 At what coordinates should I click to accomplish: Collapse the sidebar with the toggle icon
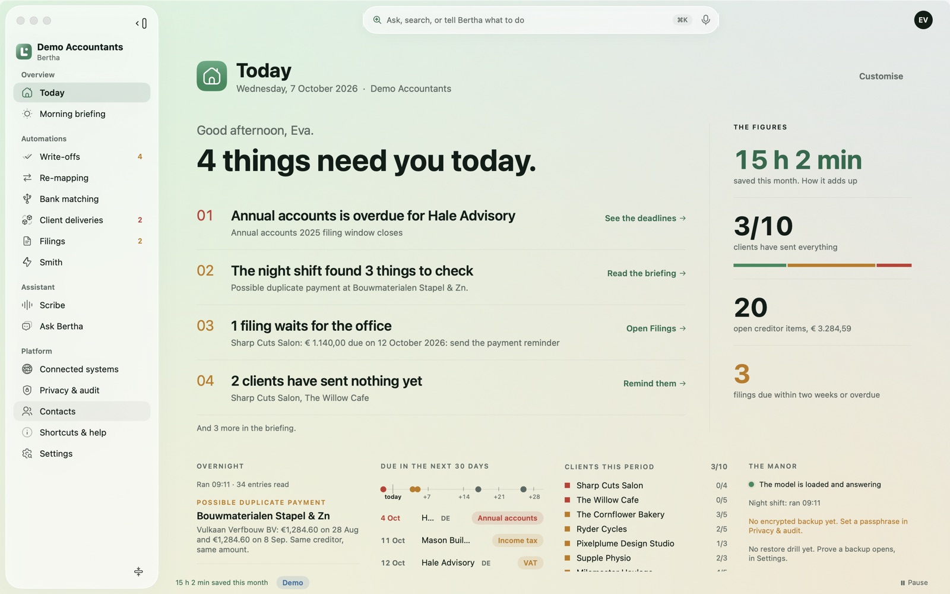click(x=141, y=23)
